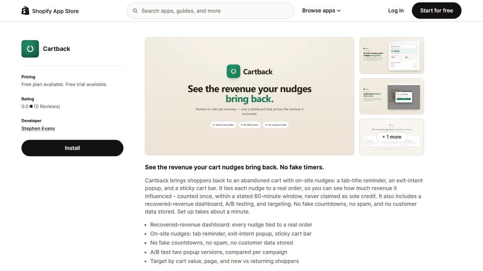Open the Shopify App Store home link

pos(50,11)
